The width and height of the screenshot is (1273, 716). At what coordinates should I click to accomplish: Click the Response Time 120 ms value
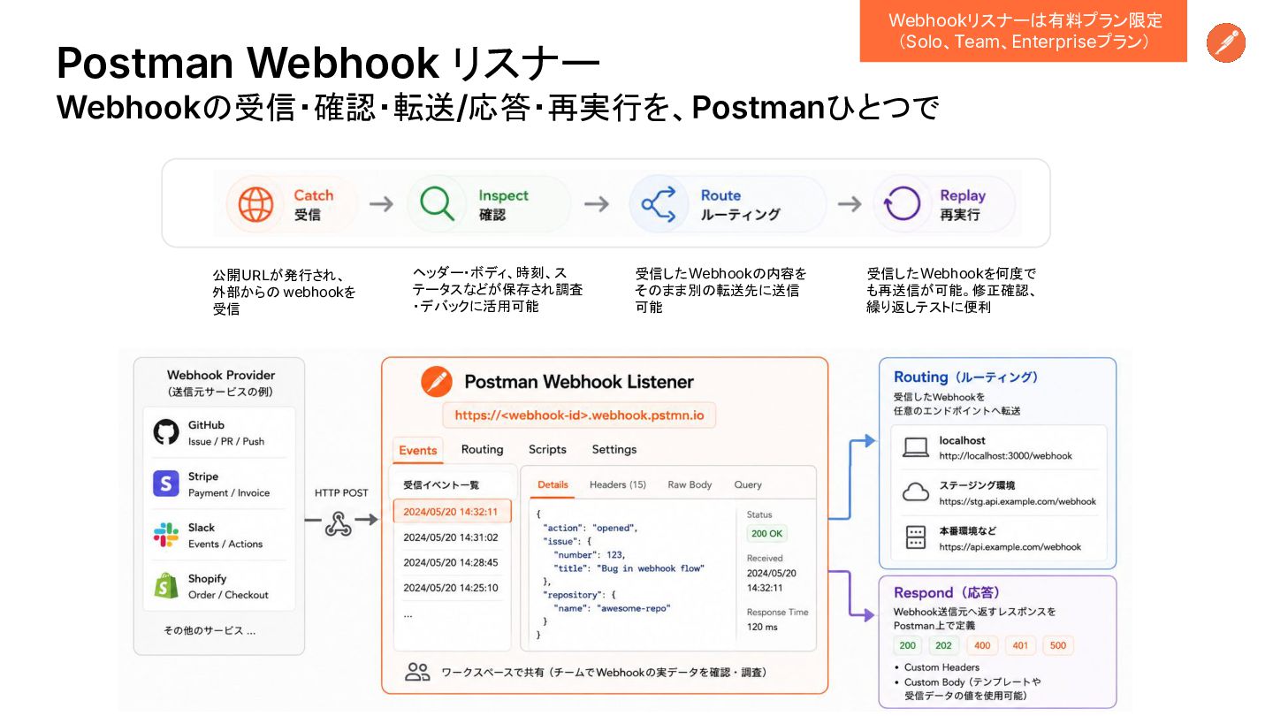click(x=762, y=627)
